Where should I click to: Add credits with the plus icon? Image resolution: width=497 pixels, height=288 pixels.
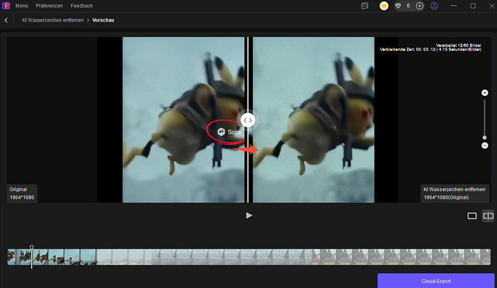[420, 6]
